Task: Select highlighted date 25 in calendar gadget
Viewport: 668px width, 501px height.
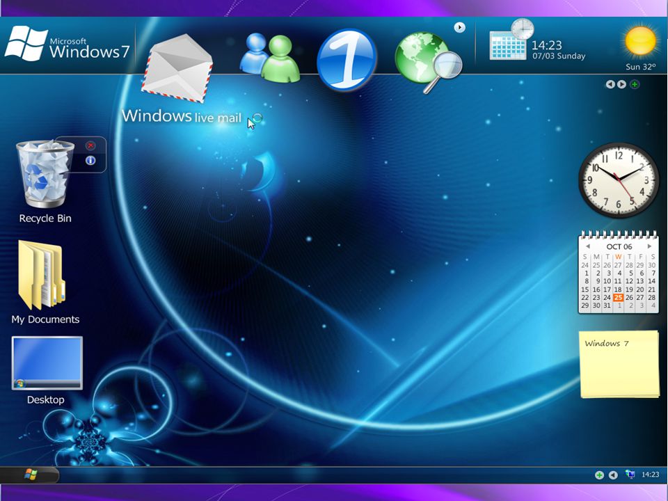Action: (x=618, y=297)
